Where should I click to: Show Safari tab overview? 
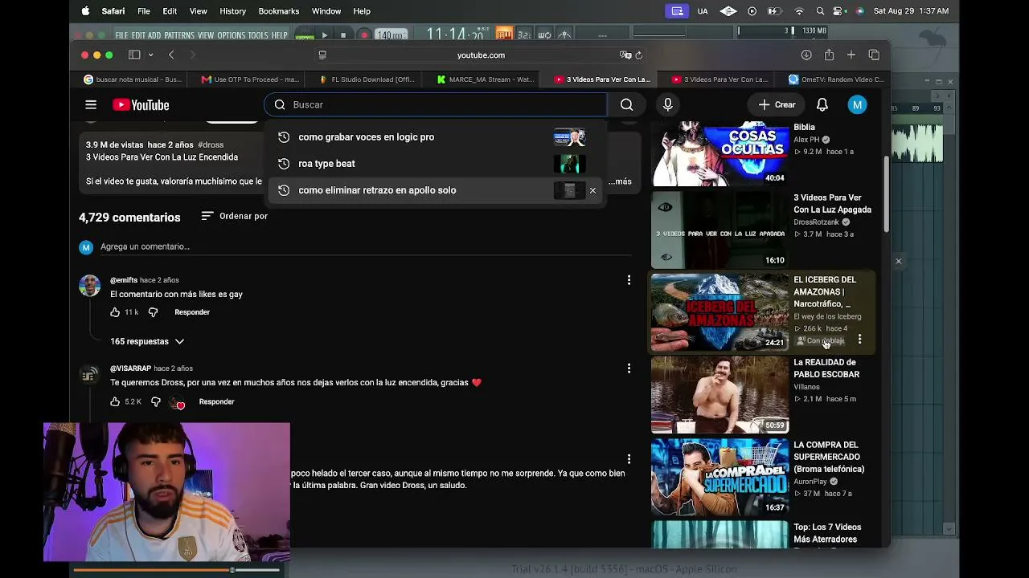(x=874, y=55)
